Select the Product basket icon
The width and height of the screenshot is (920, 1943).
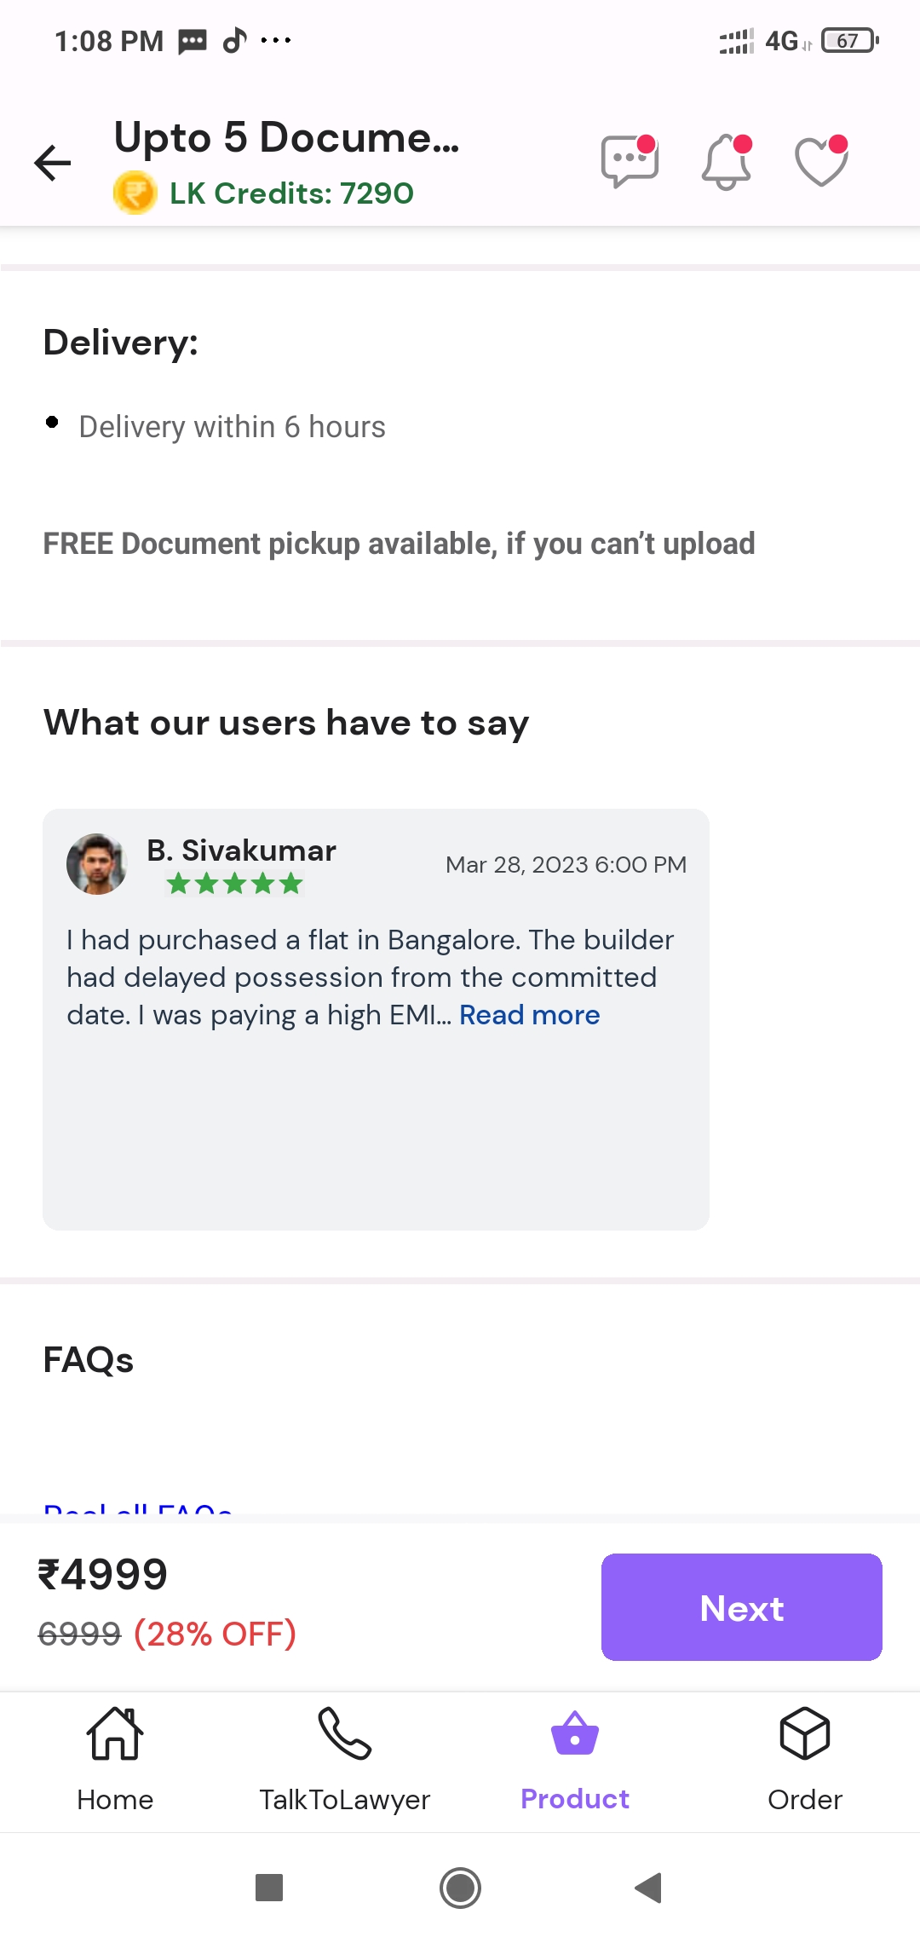(x=575, y=1735)
